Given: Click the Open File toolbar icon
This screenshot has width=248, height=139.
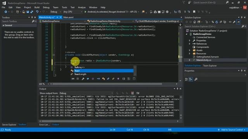Looking at the screenshot, I should point(24,12).
